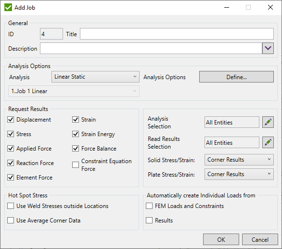Uncheck the Strain checkbox
This screenshot has width=282, height=249.
[76, 119]
